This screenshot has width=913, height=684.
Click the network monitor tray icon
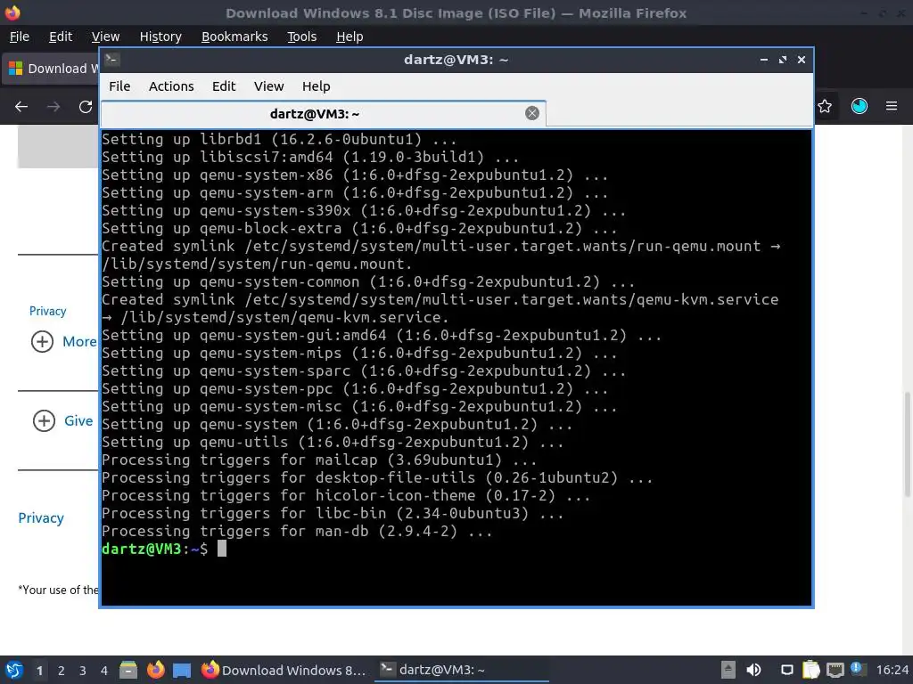point(835,670)
